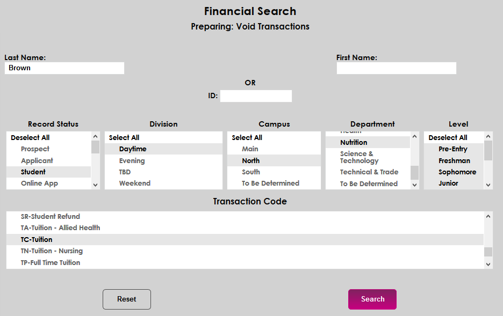This screenshot has width=503, height=316.
Task: Select Technical & Trade department
Action: point(369,172)
